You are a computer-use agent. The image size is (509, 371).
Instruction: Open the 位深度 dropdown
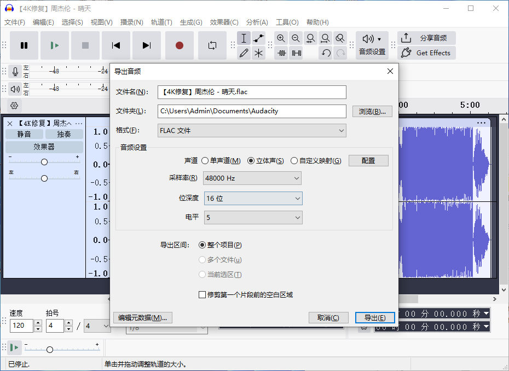(253, 198)
